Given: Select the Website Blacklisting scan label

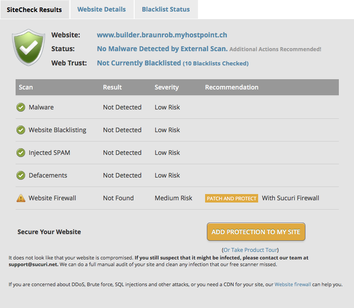Looking at the screenshot, I should point(58,130).
